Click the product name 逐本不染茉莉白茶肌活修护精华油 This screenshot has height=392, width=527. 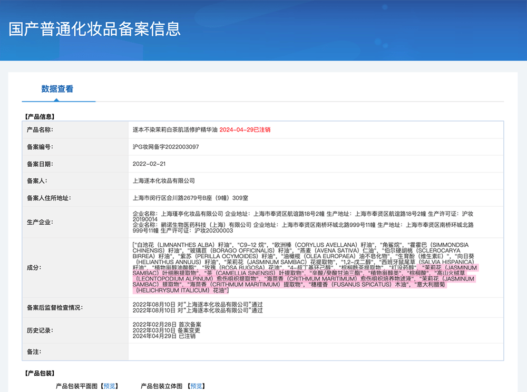point(174,129)
